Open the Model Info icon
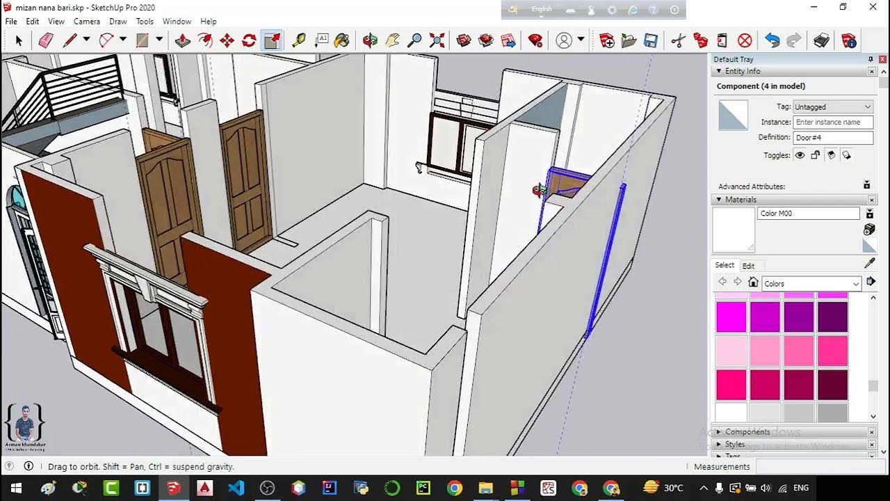This screenshot has width=890, height=501. click(x=848, y=40)
